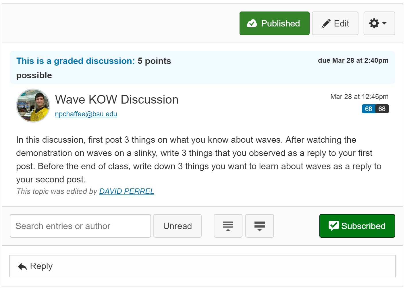The image size is (409, 290).
Task: Toggle the green Subscribed button
Action: (x=357, y=226)
